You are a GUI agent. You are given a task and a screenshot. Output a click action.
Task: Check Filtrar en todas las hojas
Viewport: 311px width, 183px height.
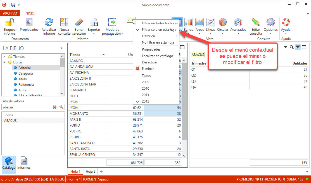160,23
